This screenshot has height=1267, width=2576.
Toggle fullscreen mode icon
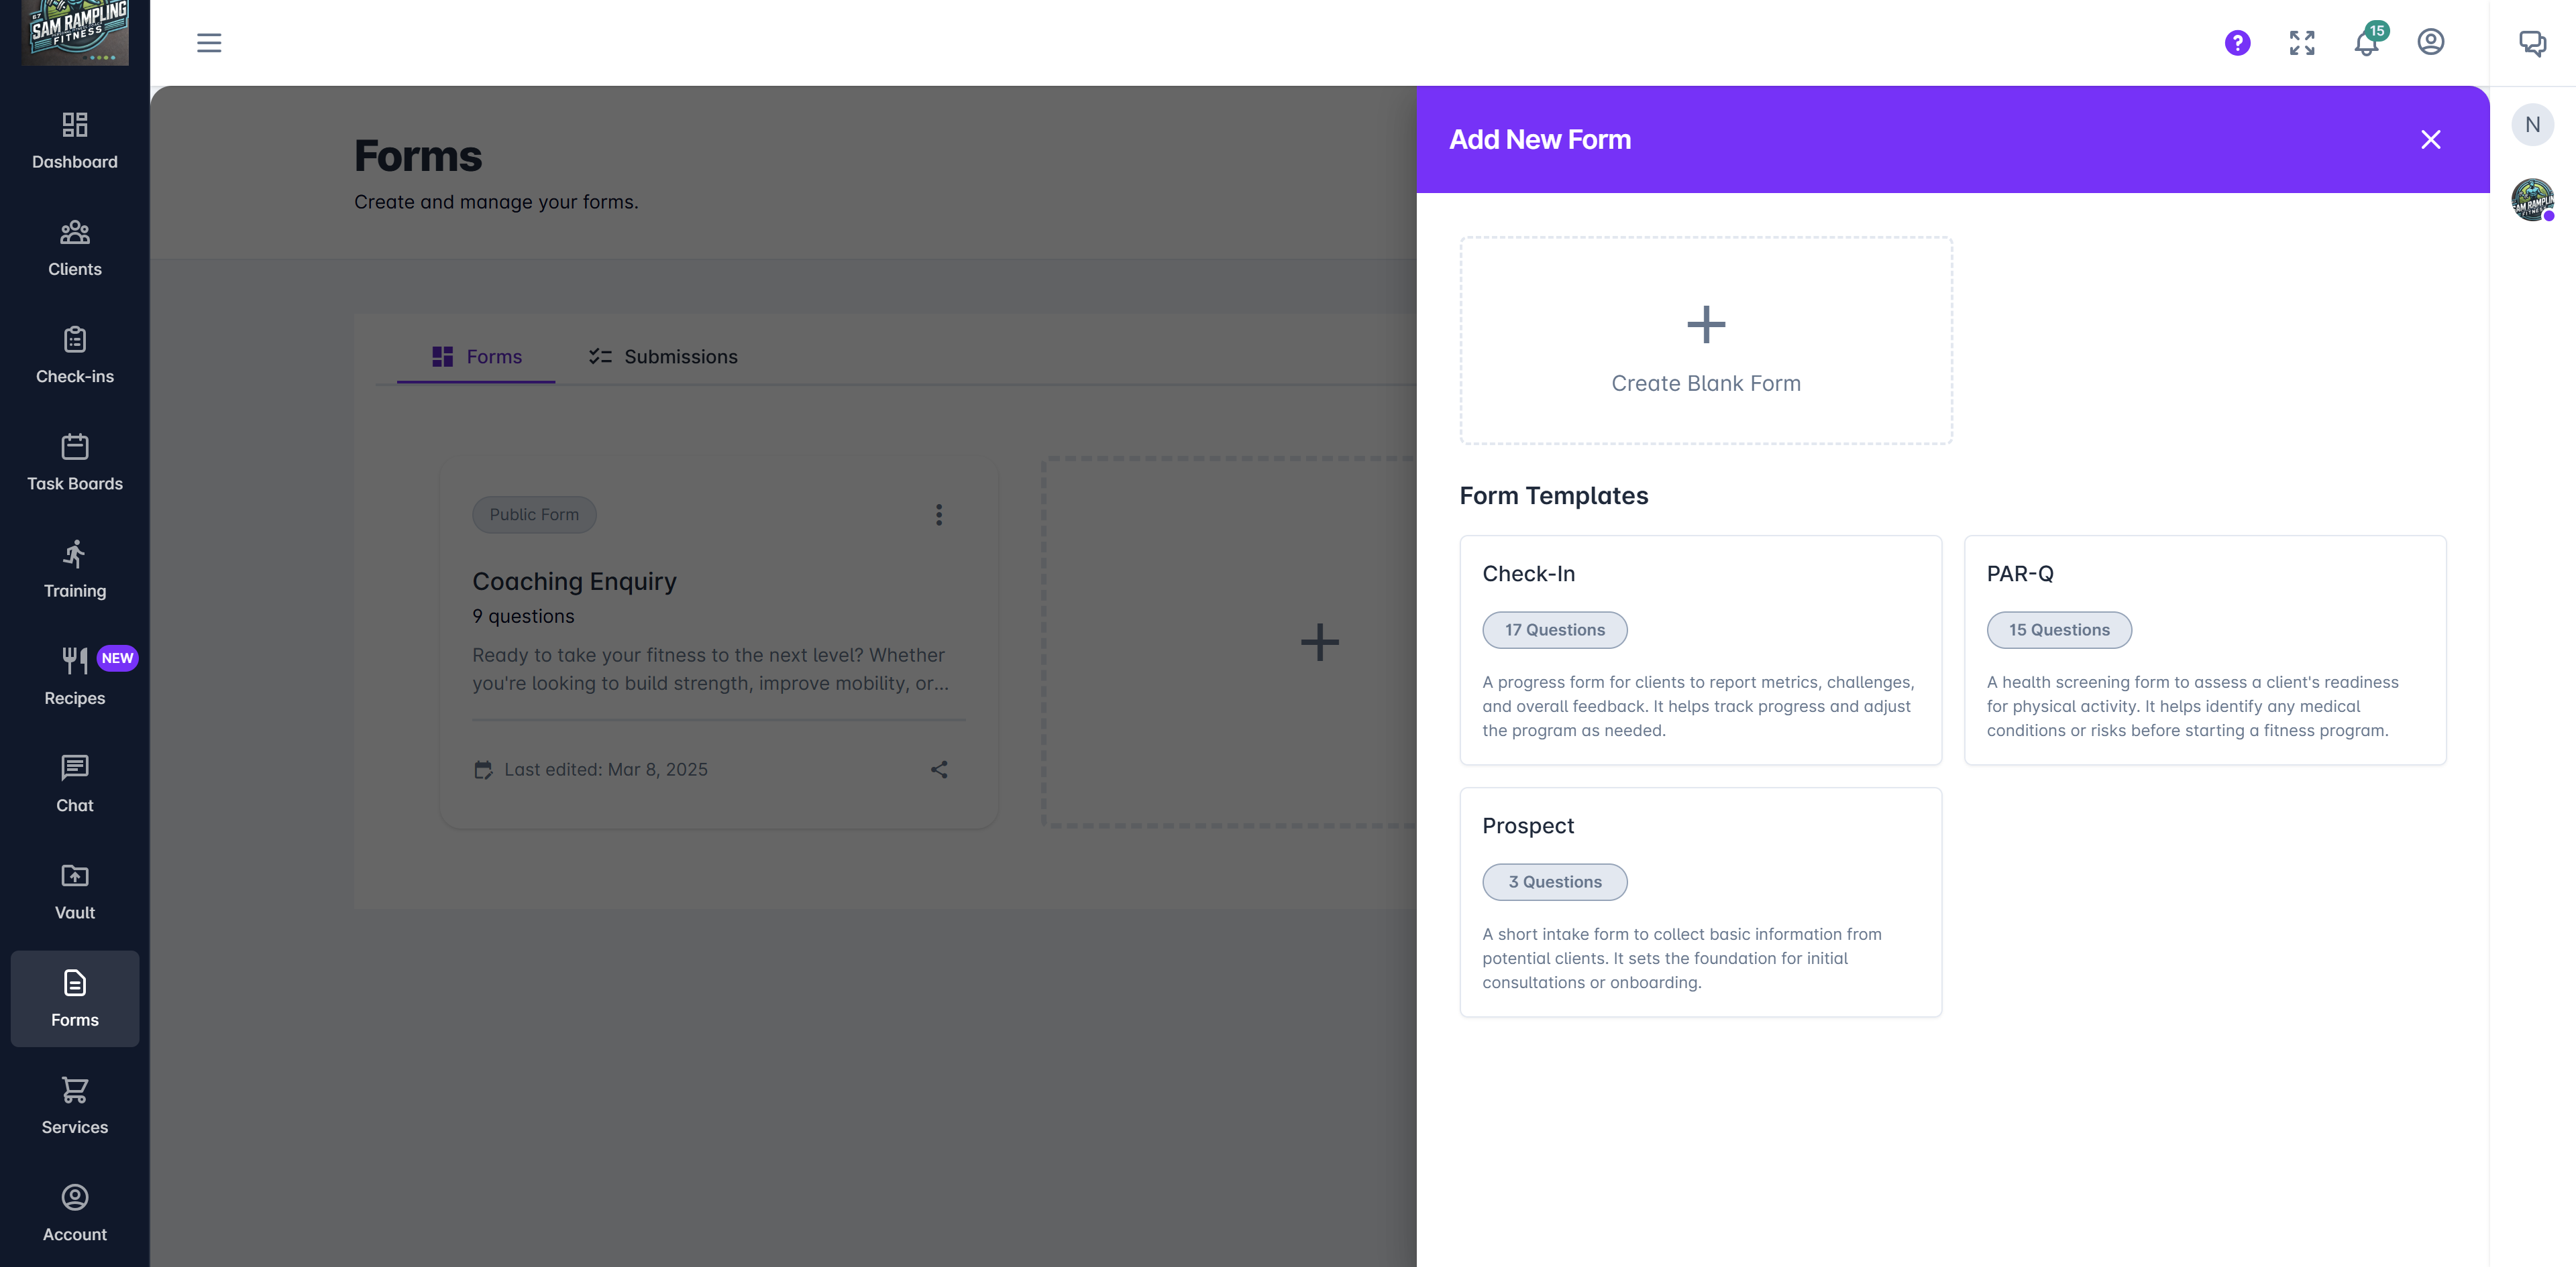pos(2302,42)
